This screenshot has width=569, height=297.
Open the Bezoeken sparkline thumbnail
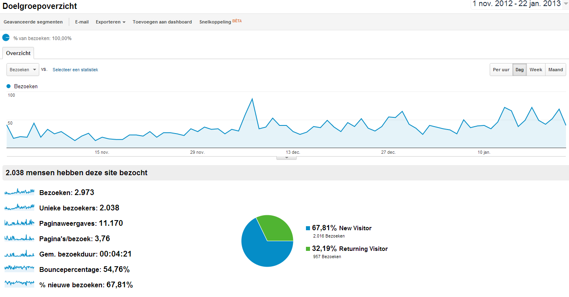click(x=19, y=192)
